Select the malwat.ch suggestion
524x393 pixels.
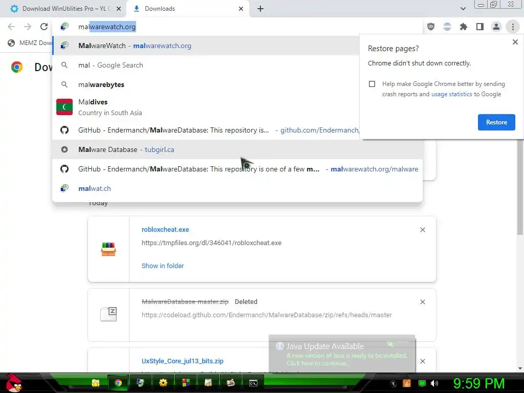237,188
